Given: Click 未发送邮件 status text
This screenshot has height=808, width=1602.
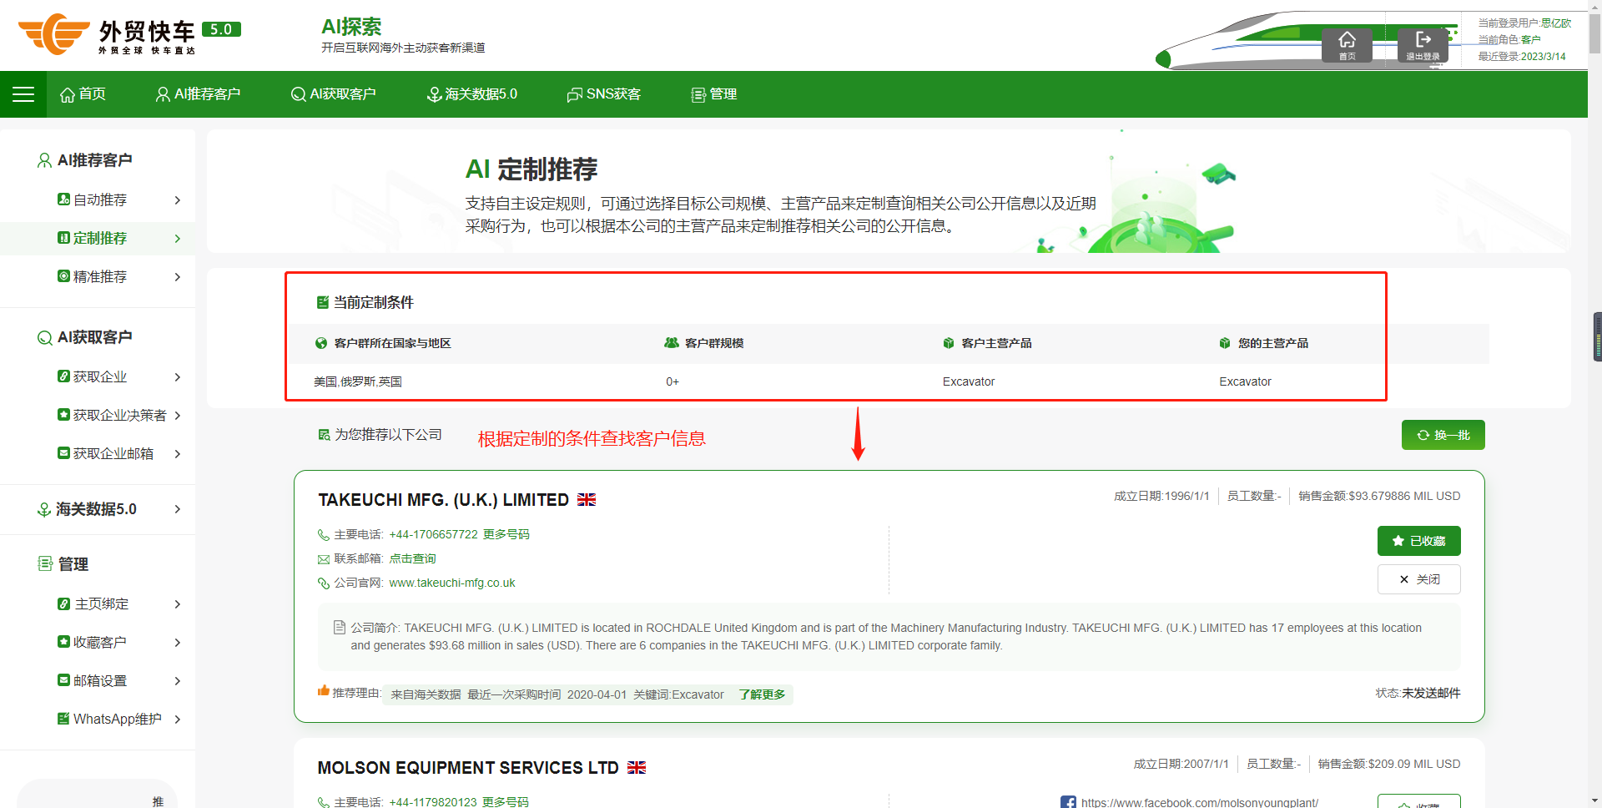Looking at the screenshot, I should (x=1431, y=693).
